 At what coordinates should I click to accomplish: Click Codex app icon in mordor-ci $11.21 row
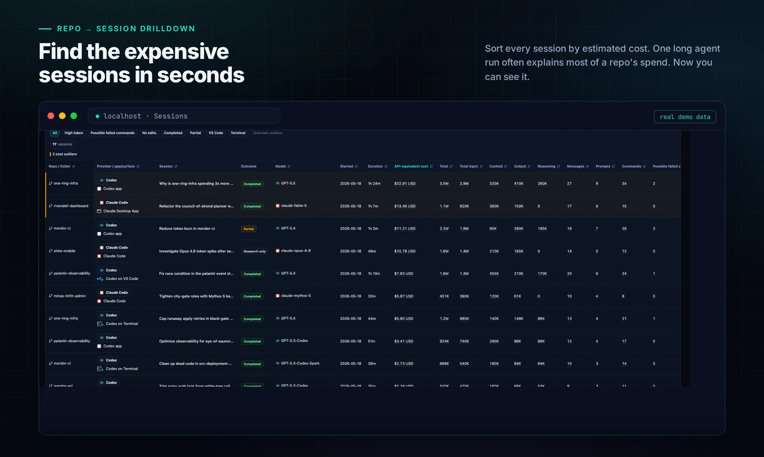[x=99, y=234]
